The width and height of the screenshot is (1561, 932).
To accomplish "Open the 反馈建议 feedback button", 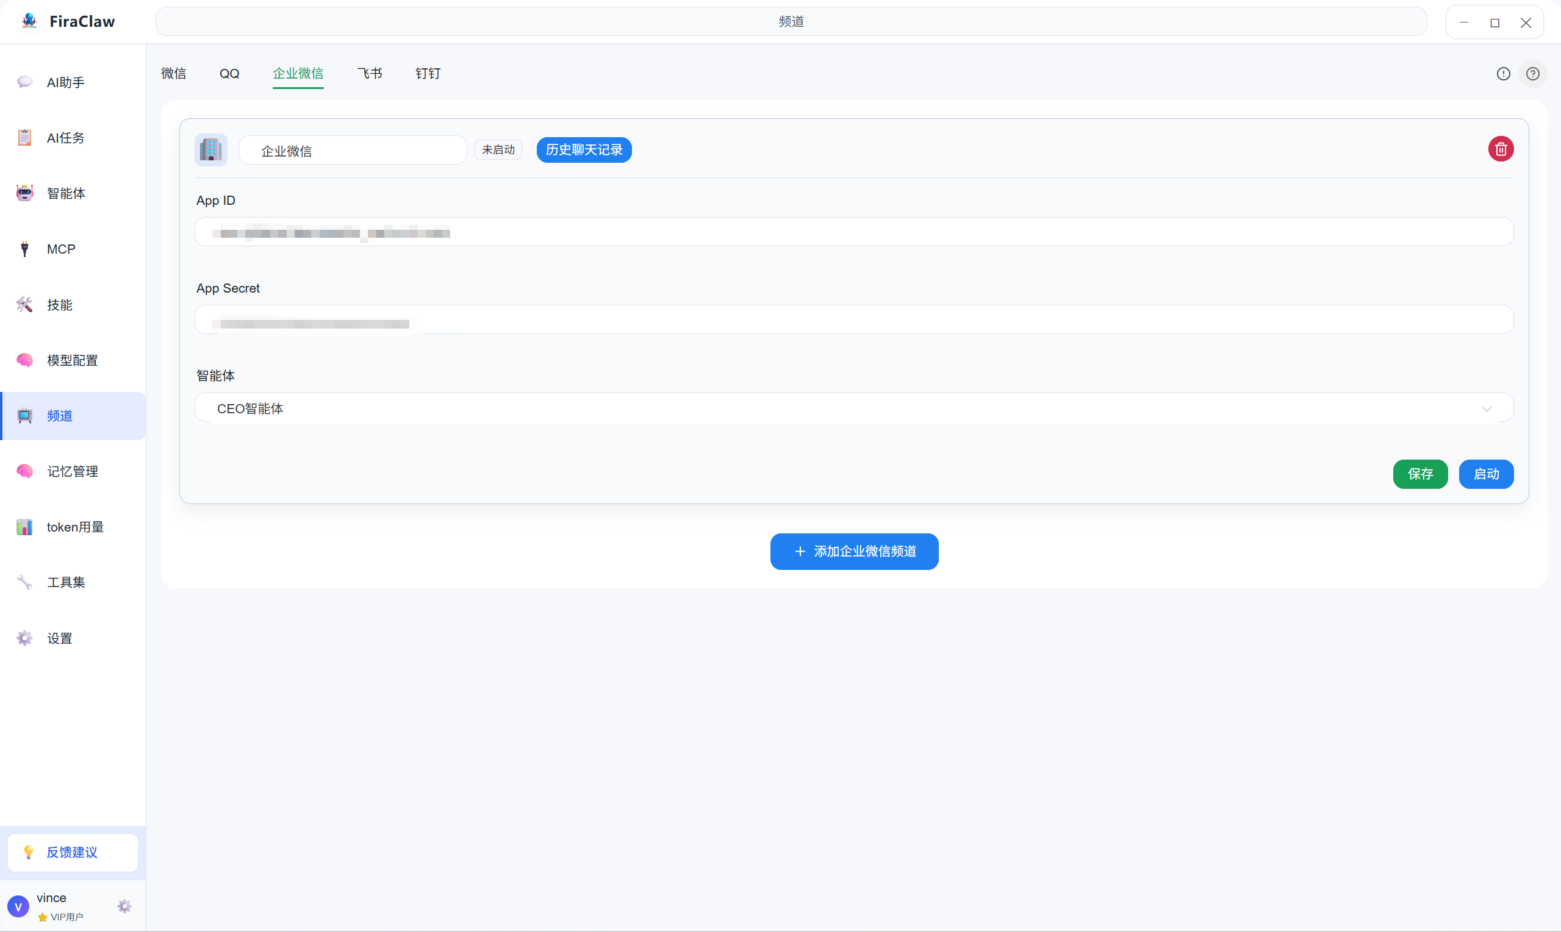I will 73,852.
